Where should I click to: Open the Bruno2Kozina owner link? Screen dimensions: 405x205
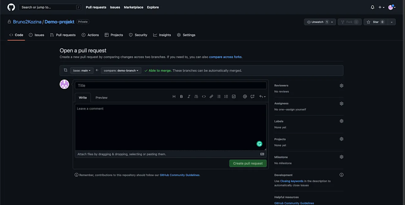click(27, 22)
